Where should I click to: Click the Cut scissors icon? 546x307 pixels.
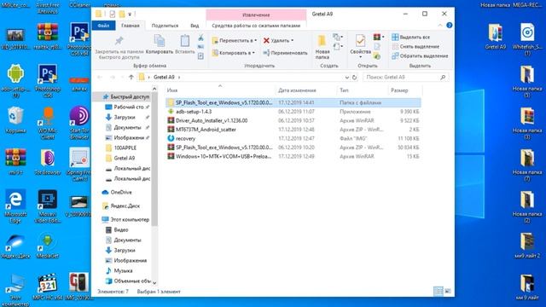(x=200, y=38)
